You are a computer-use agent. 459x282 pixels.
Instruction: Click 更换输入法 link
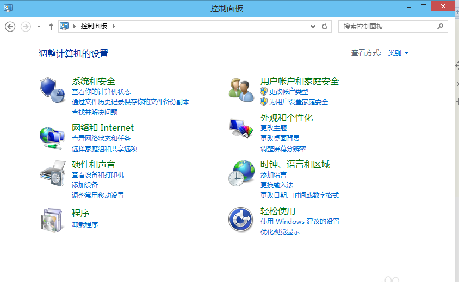tap(277, 185)
